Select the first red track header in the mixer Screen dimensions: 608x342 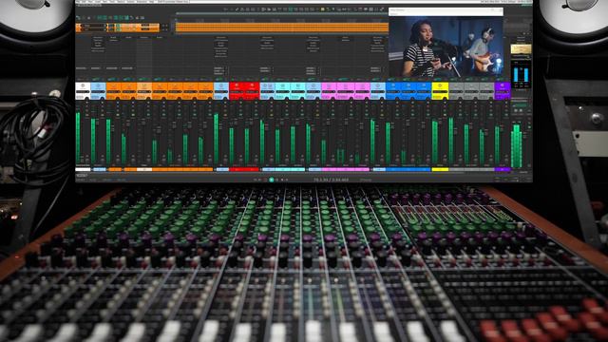pyautogui.click(x=237, y=91)
